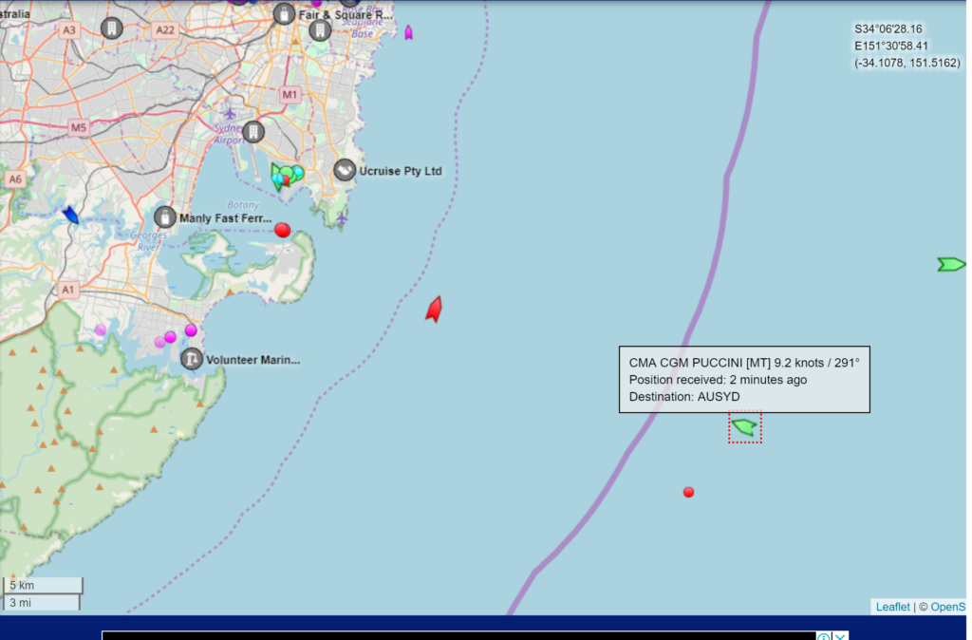Viewport: 972px width, 640px height.
Task: Select the blue vessel on Georges River
Action: [71, 216]
